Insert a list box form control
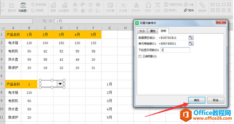This screenshot has width=234, height=124. point(212,10)
